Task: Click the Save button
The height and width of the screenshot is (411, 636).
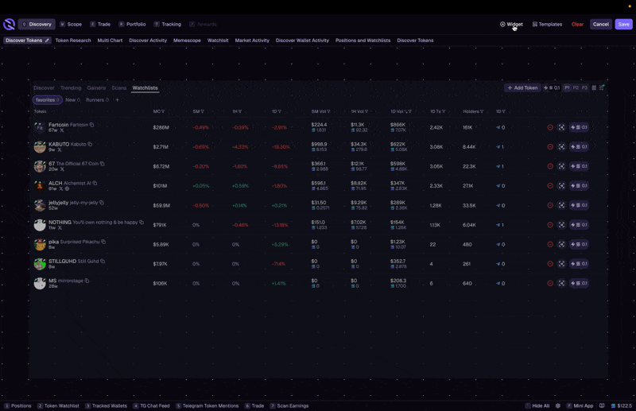Action: coord(623,25)
